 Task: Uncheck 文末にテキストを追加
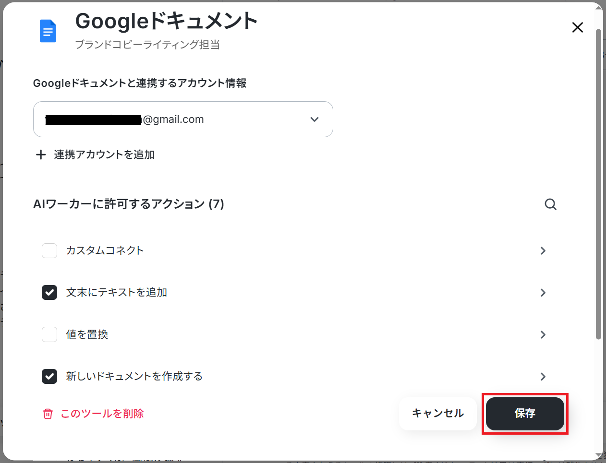[49, 292]
